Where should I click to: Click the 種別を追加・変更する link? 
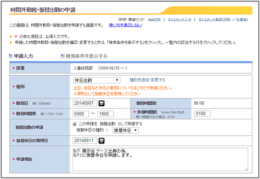tap(148, 80)
